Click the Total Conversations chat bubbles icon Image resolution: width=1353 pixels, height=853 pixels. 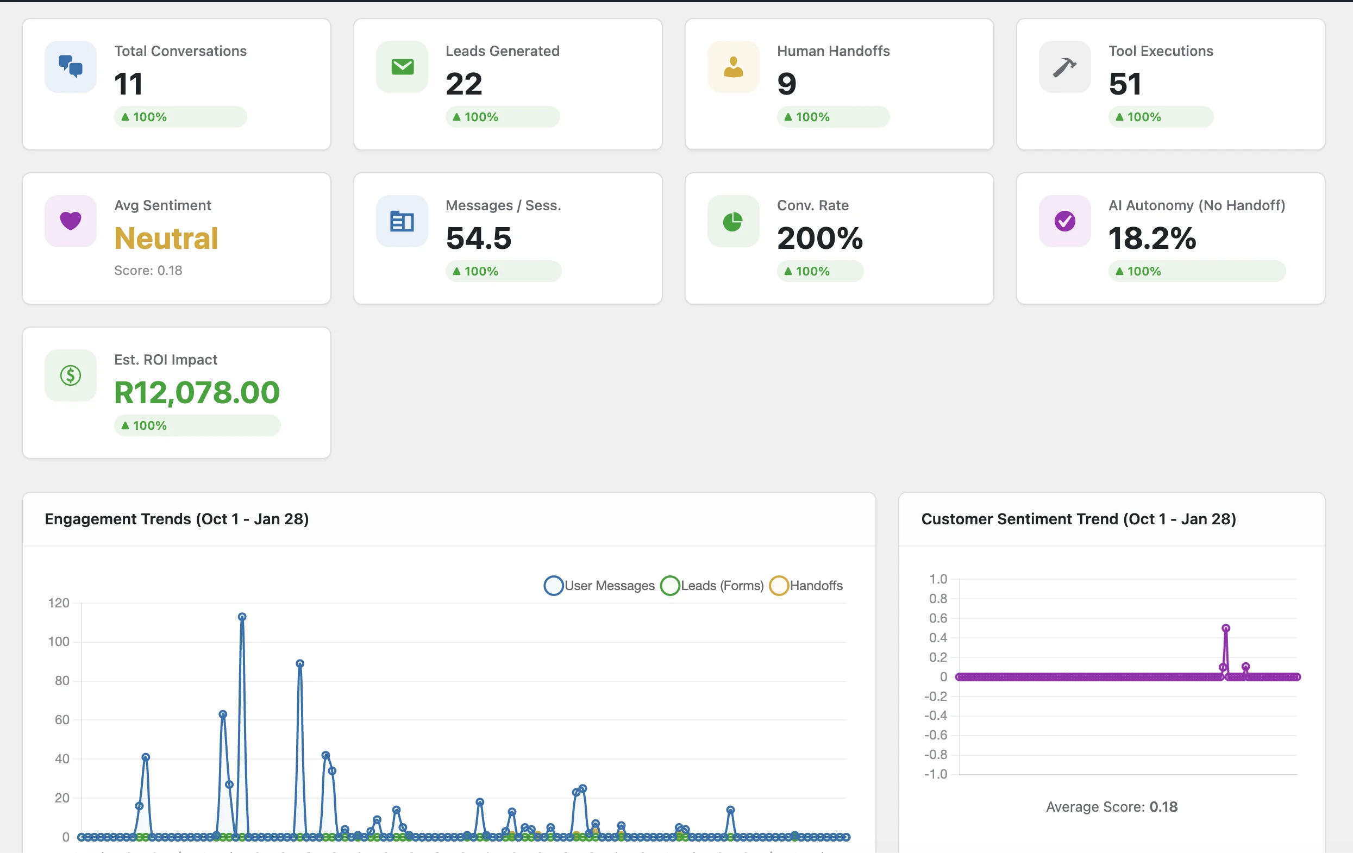point(70,66)
